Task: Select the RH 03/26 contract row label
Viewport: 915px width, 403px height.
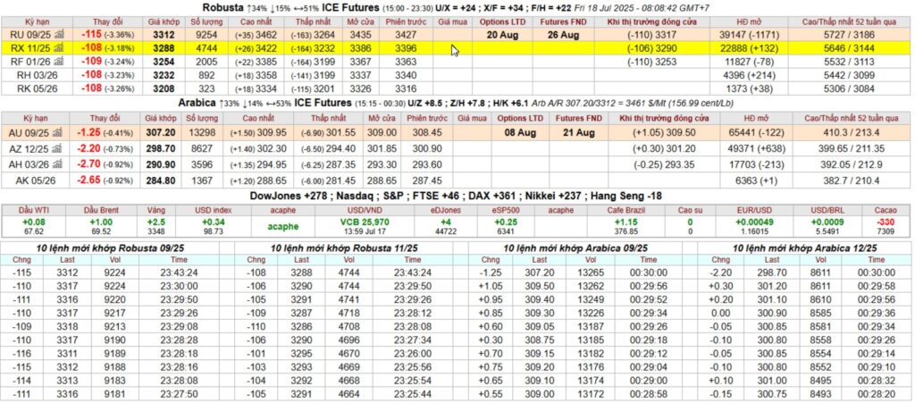Action: (x=29, y=76)
